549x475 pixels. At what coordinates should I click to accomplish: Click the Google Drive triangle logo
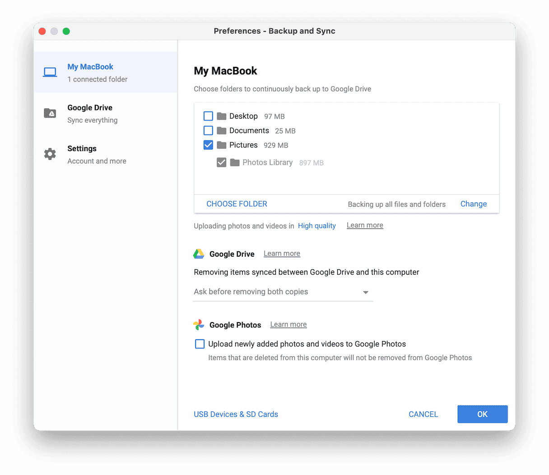pyautogui.click(x=199, y=254)
